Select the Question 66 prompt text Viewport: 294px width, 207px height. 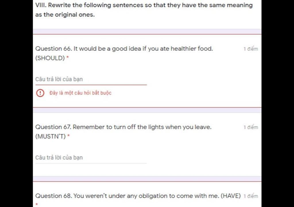[x=124, y=53]
